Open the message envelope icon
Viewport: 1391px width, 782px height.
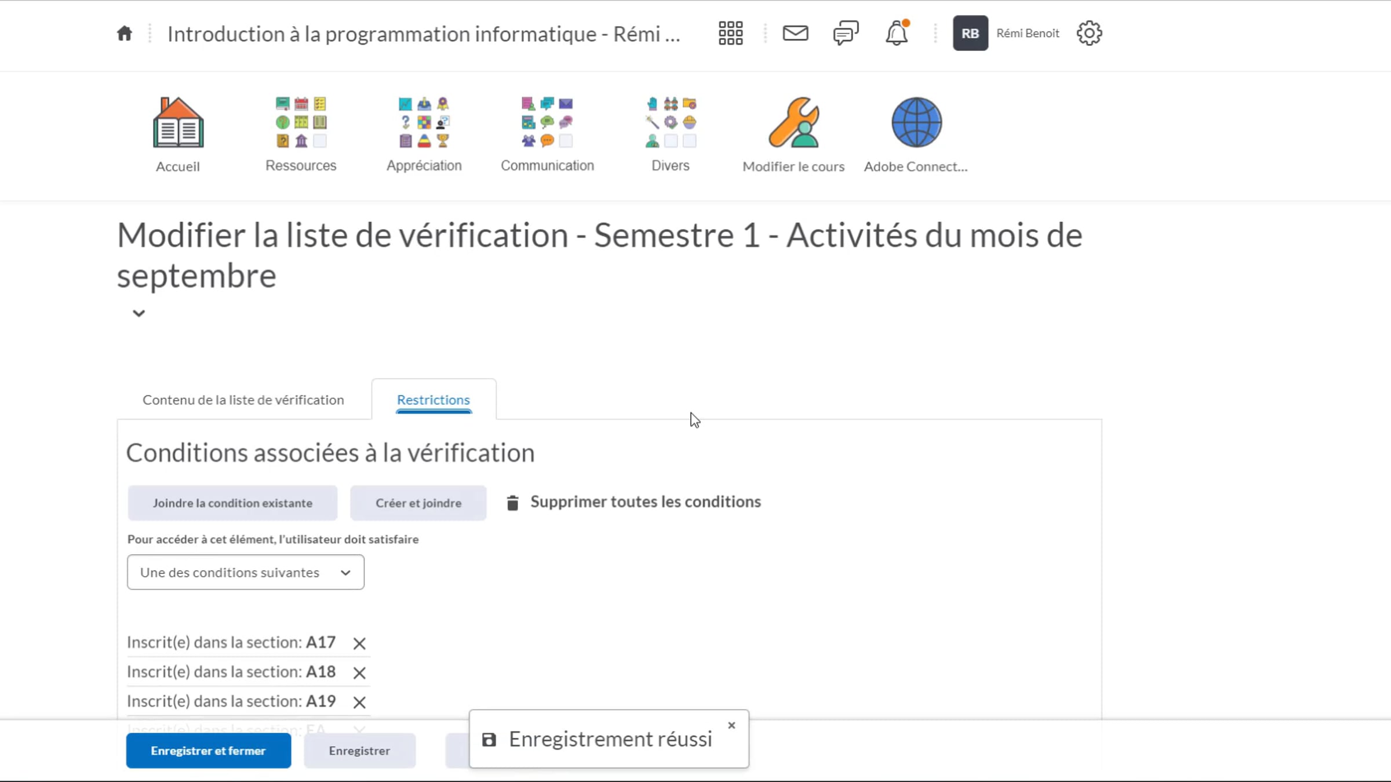795,33
